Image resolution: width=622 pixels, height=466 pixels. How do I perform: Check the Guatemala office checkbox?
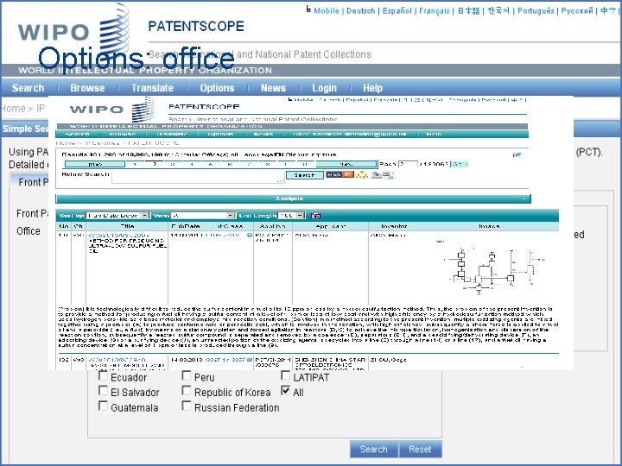[x=103, y=406]
